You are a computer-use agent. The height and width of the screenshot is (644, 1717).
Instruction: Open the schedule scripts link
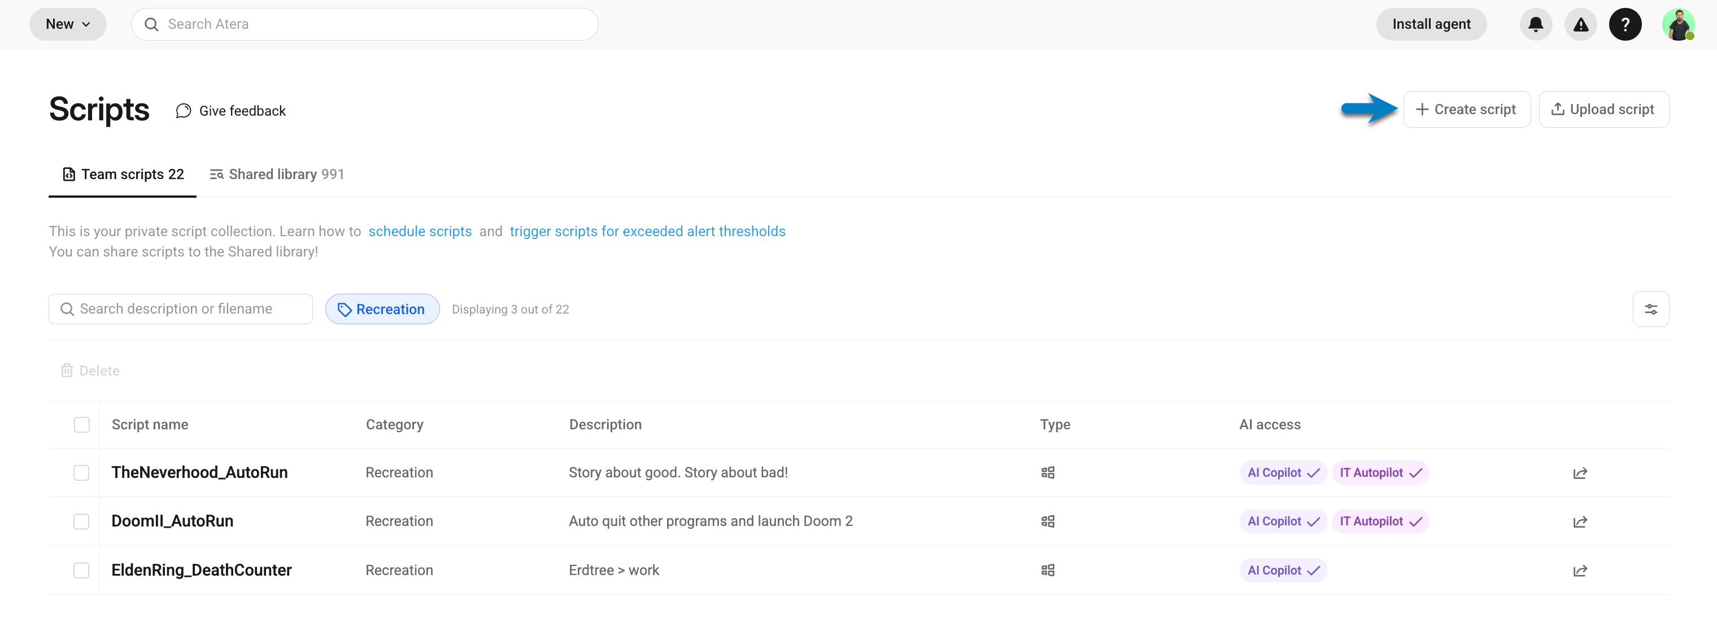(420, 232)
